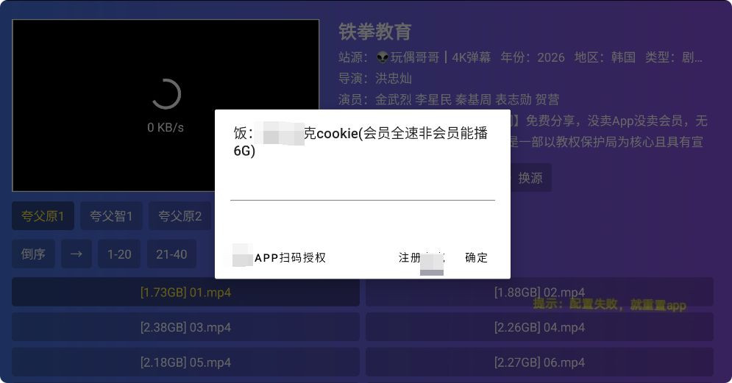Toggle 倒序 episode order
This screenshot has height=383, width=732.
[x=33, y=254]
